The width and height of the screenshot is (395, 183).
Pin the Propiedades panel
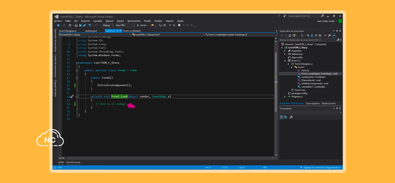click(337, 109)
